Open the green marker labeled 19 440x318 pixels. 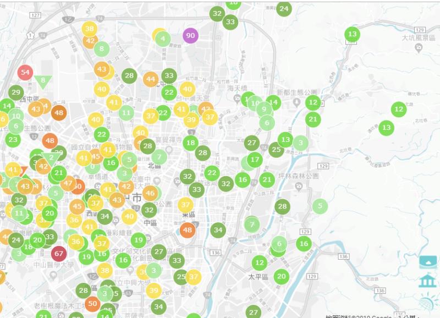coord(138,240)
